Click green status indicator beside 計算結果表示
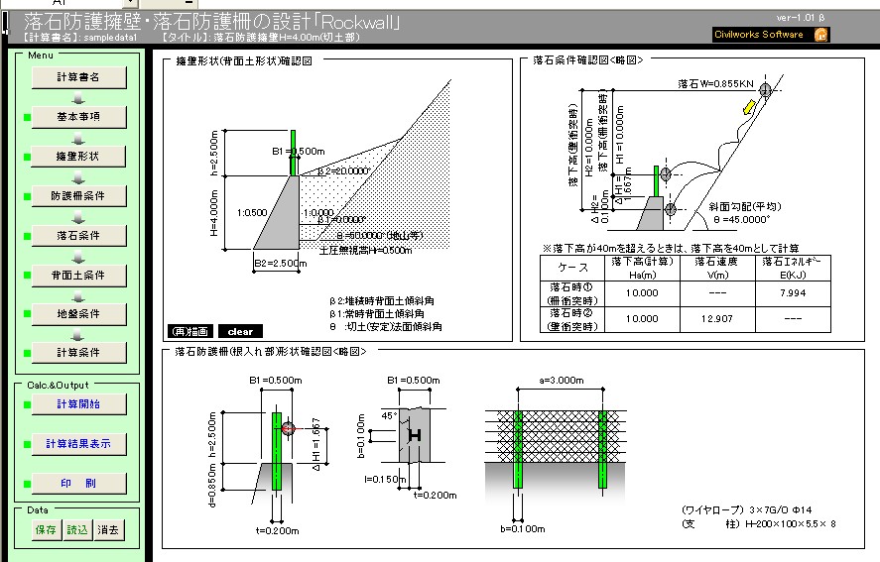 coord(27,444)
